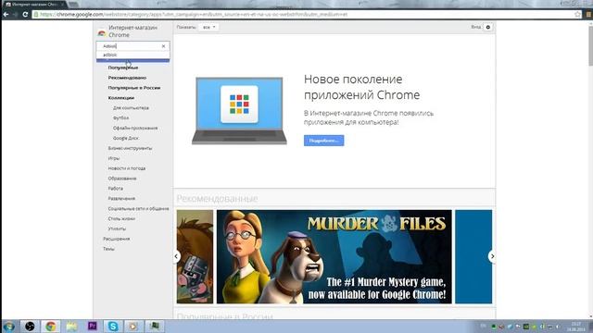Click the Chrome Web Store logo

[x=101, y=33]
